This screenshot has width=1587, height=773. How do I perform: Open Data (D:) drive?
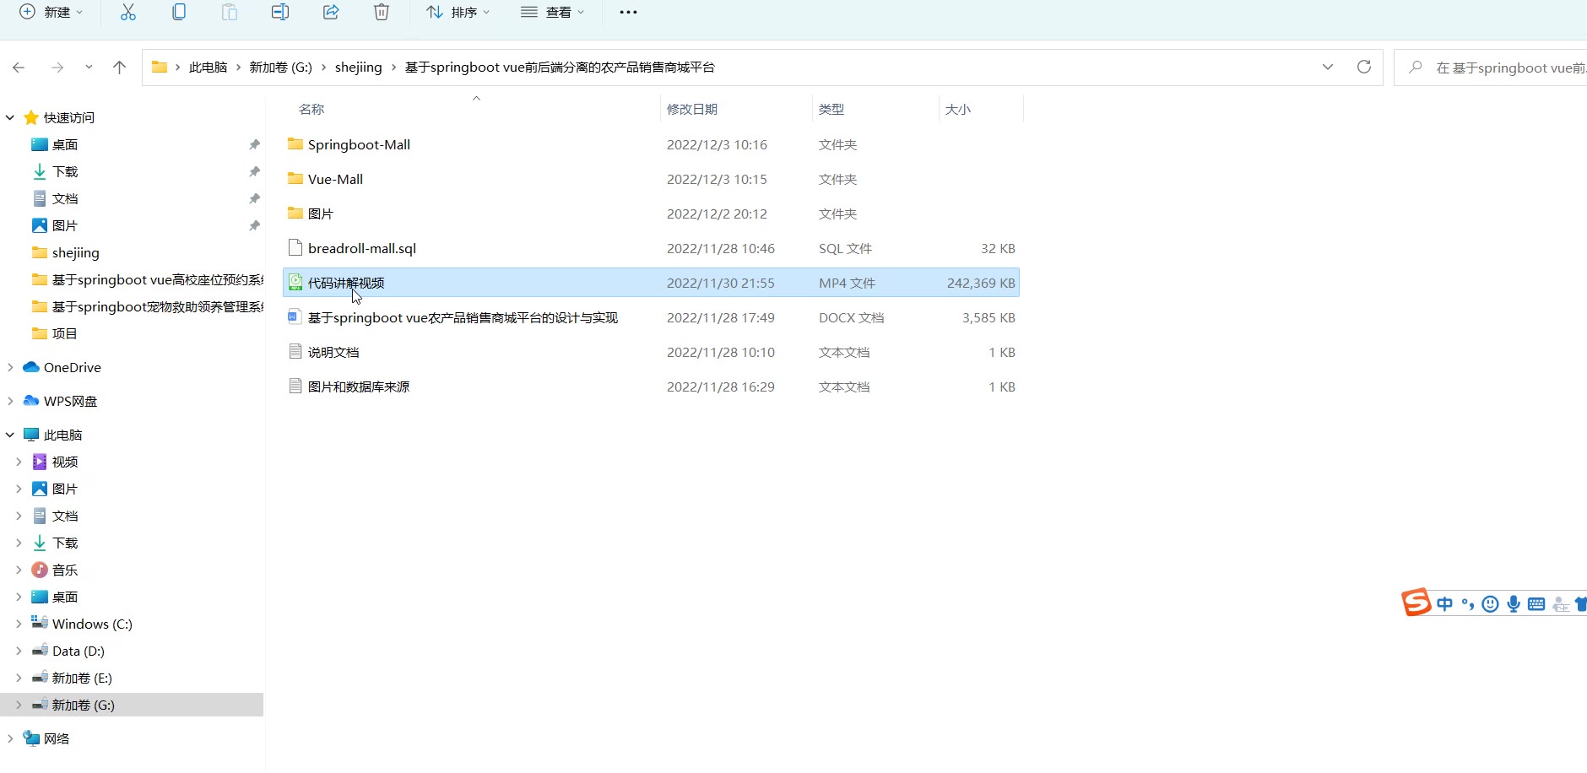(x=78, y=651)
